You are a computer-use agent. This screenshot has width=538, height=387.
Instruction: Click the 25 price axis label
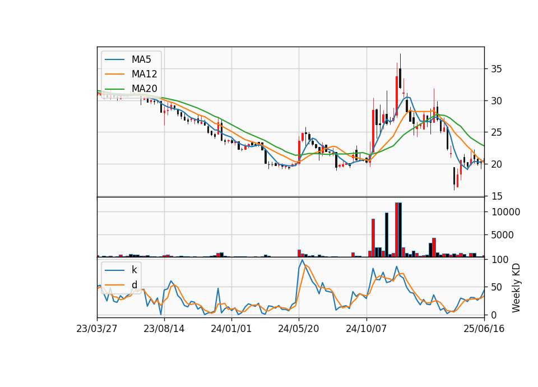tap(497, 132)
